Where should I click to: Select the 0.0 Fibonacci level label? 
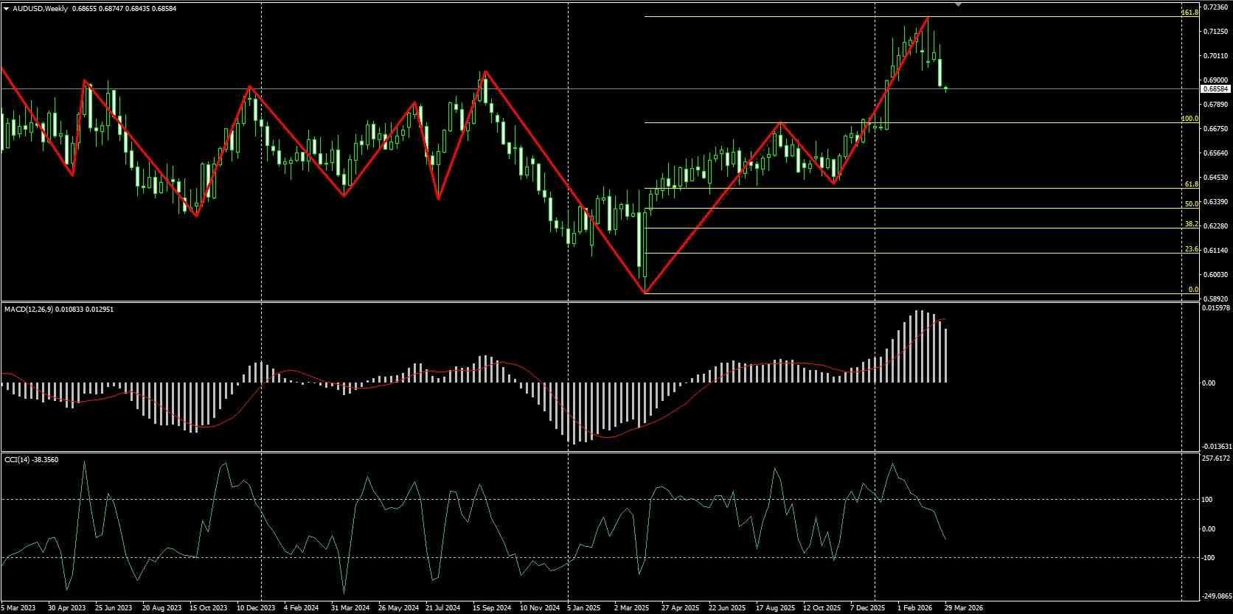(1193, 290)
